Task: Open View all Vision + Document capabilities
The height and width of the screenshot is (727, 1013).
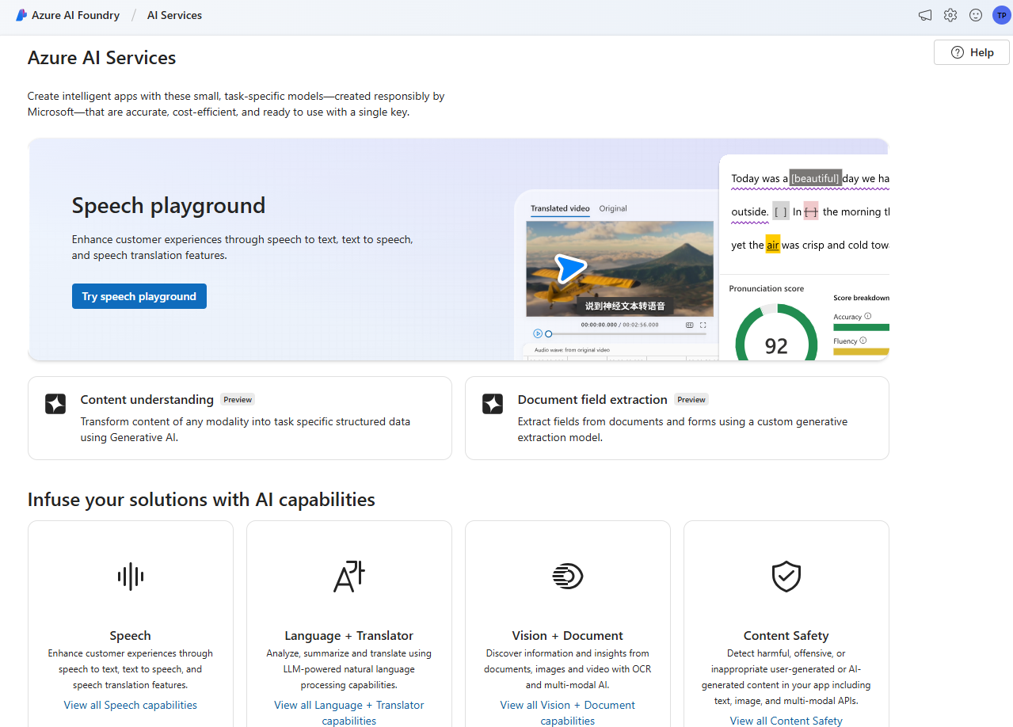Action: pos(568,713)
